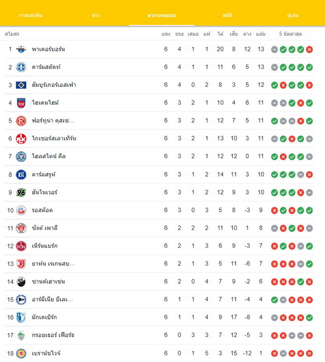
Task: Click the แต้ม column header
Action: tap(261, 34)
